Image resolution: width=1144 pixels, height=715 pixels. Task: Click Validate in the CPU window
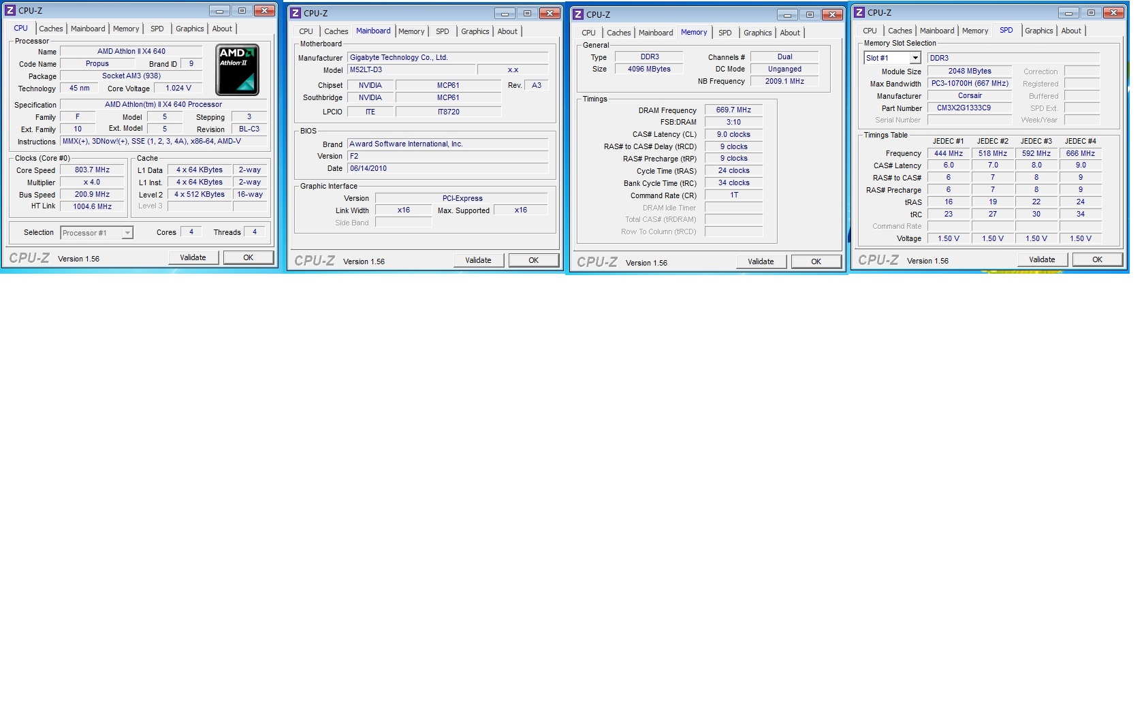point(193,257)
